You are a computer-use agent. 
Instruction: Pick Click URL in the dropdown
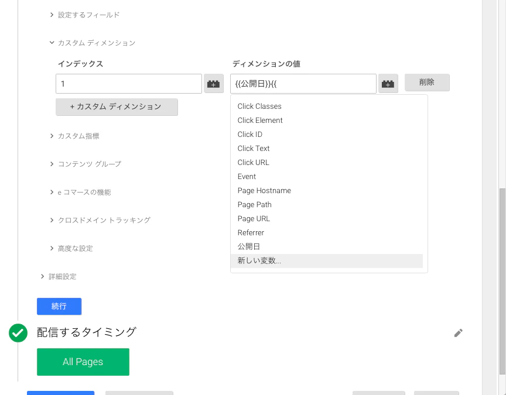327,162
